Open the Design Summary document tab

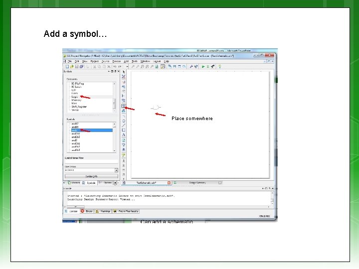197,183
